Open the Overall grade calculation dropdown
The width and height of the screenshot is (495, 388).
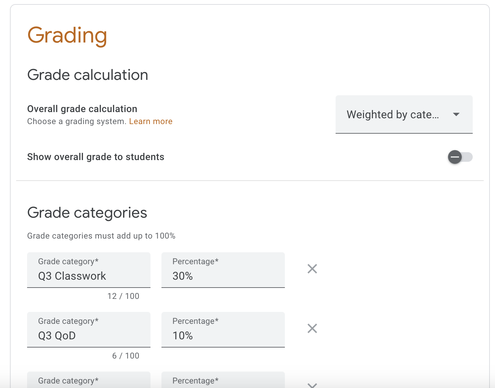[404, 114]
